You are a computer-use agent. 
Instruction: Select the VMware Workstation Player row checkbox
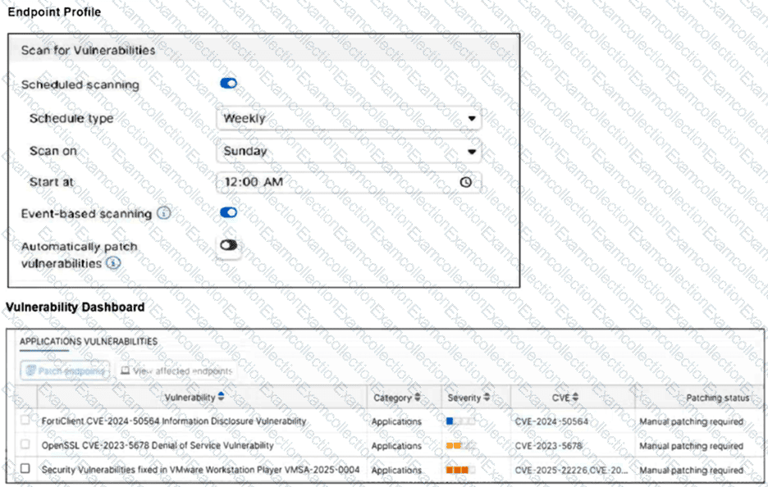pyautogui.click(x=25, y=469)
